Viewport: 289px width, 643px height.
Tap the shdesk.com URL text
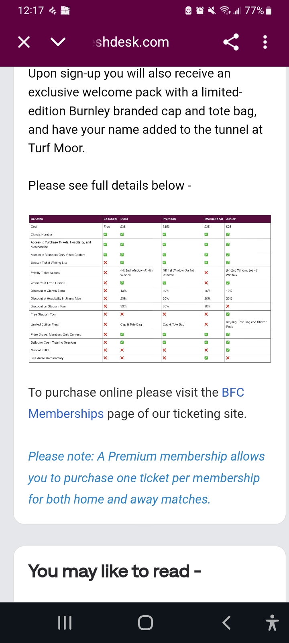(x=131, y=42)
